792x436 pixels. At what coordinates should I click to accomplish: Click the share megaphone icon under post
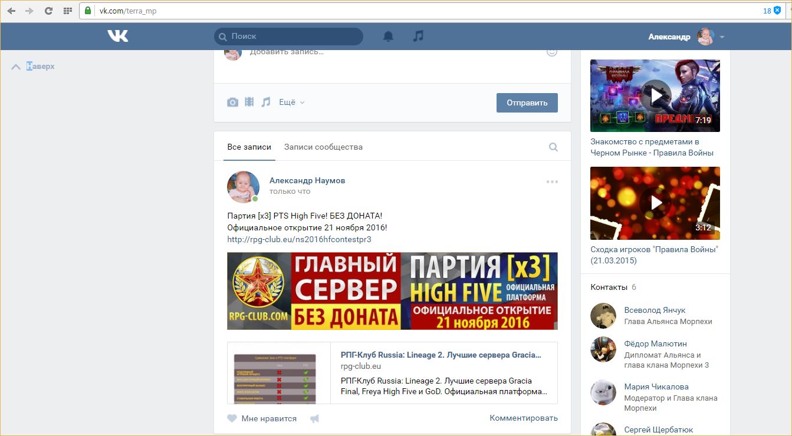pyautogui.click(x=315, y=418)
